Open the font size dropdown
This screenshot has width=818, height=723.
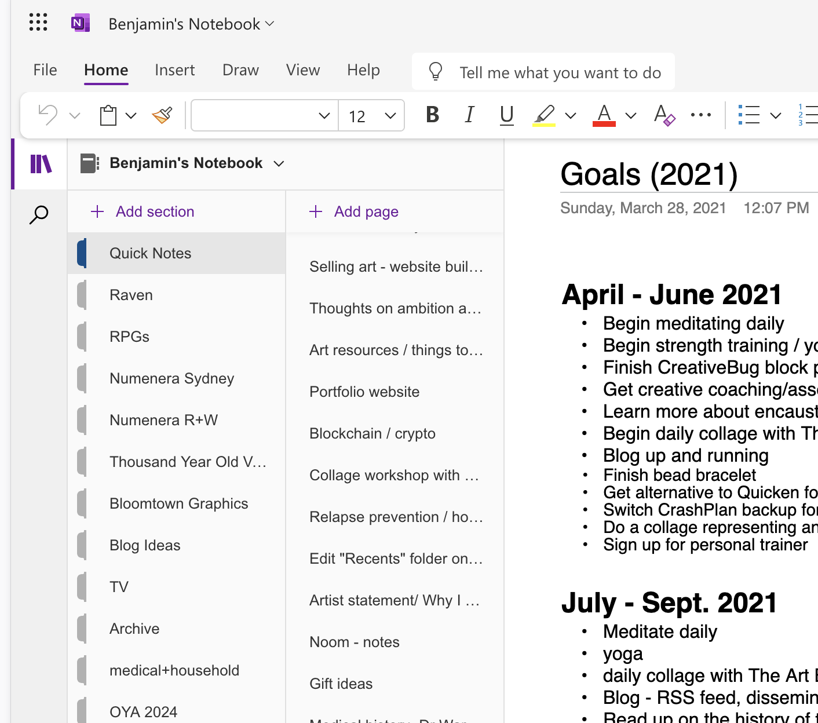click(389, 115)
